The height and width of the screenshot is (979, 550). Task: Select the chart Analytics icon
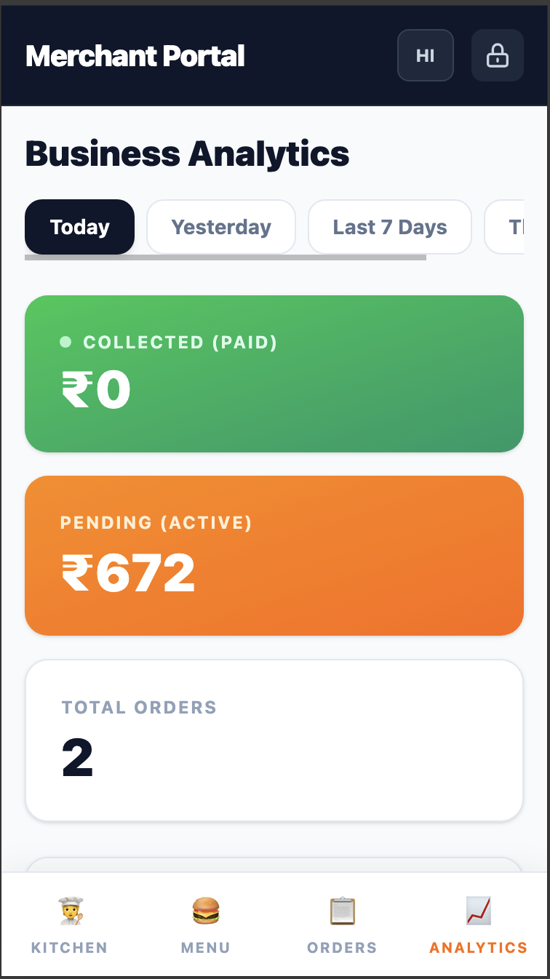coord(478,911)
